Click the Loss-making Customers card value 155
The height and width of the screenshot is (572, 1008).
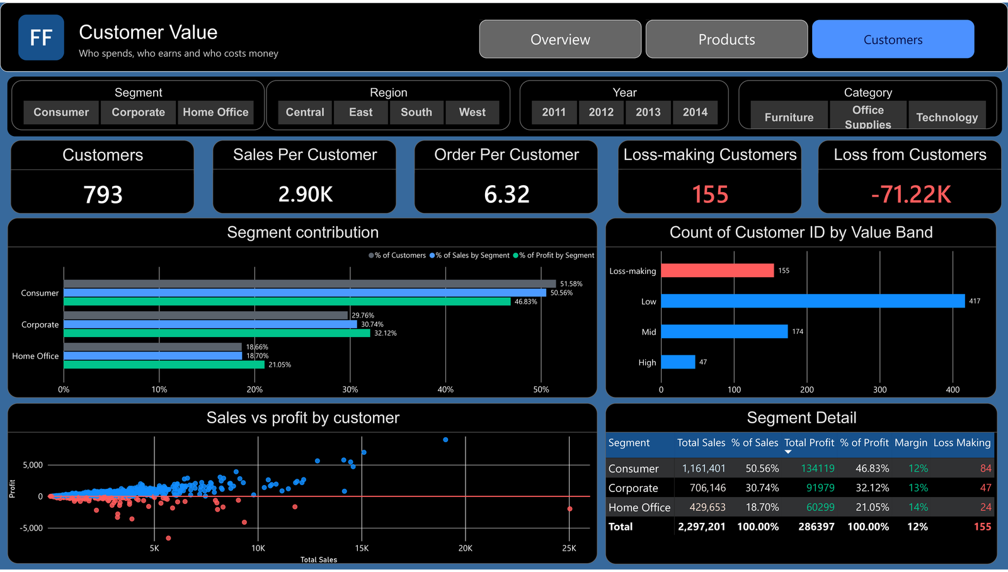tap(710, 194)
